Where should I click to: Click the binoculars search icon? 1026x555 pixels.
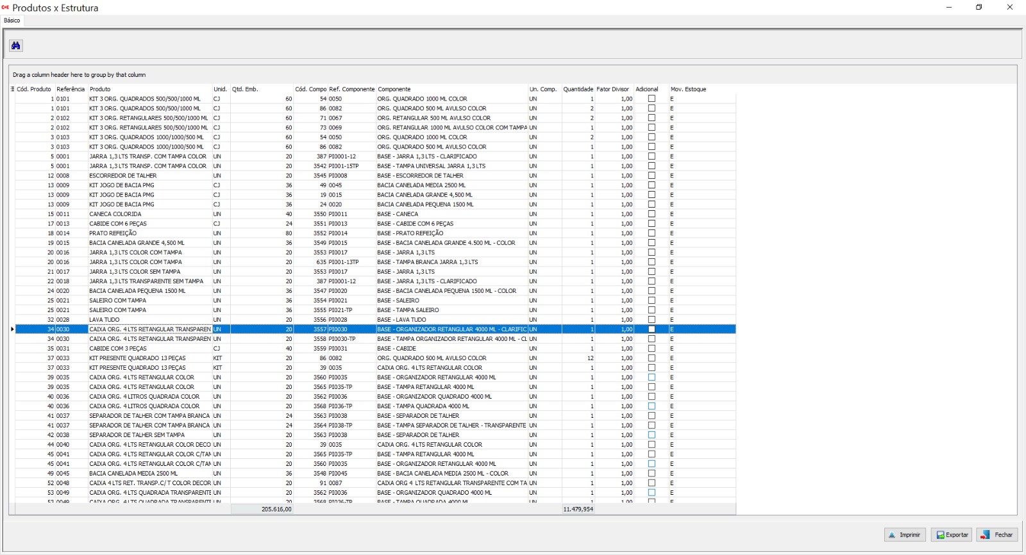tap(16, 46)
